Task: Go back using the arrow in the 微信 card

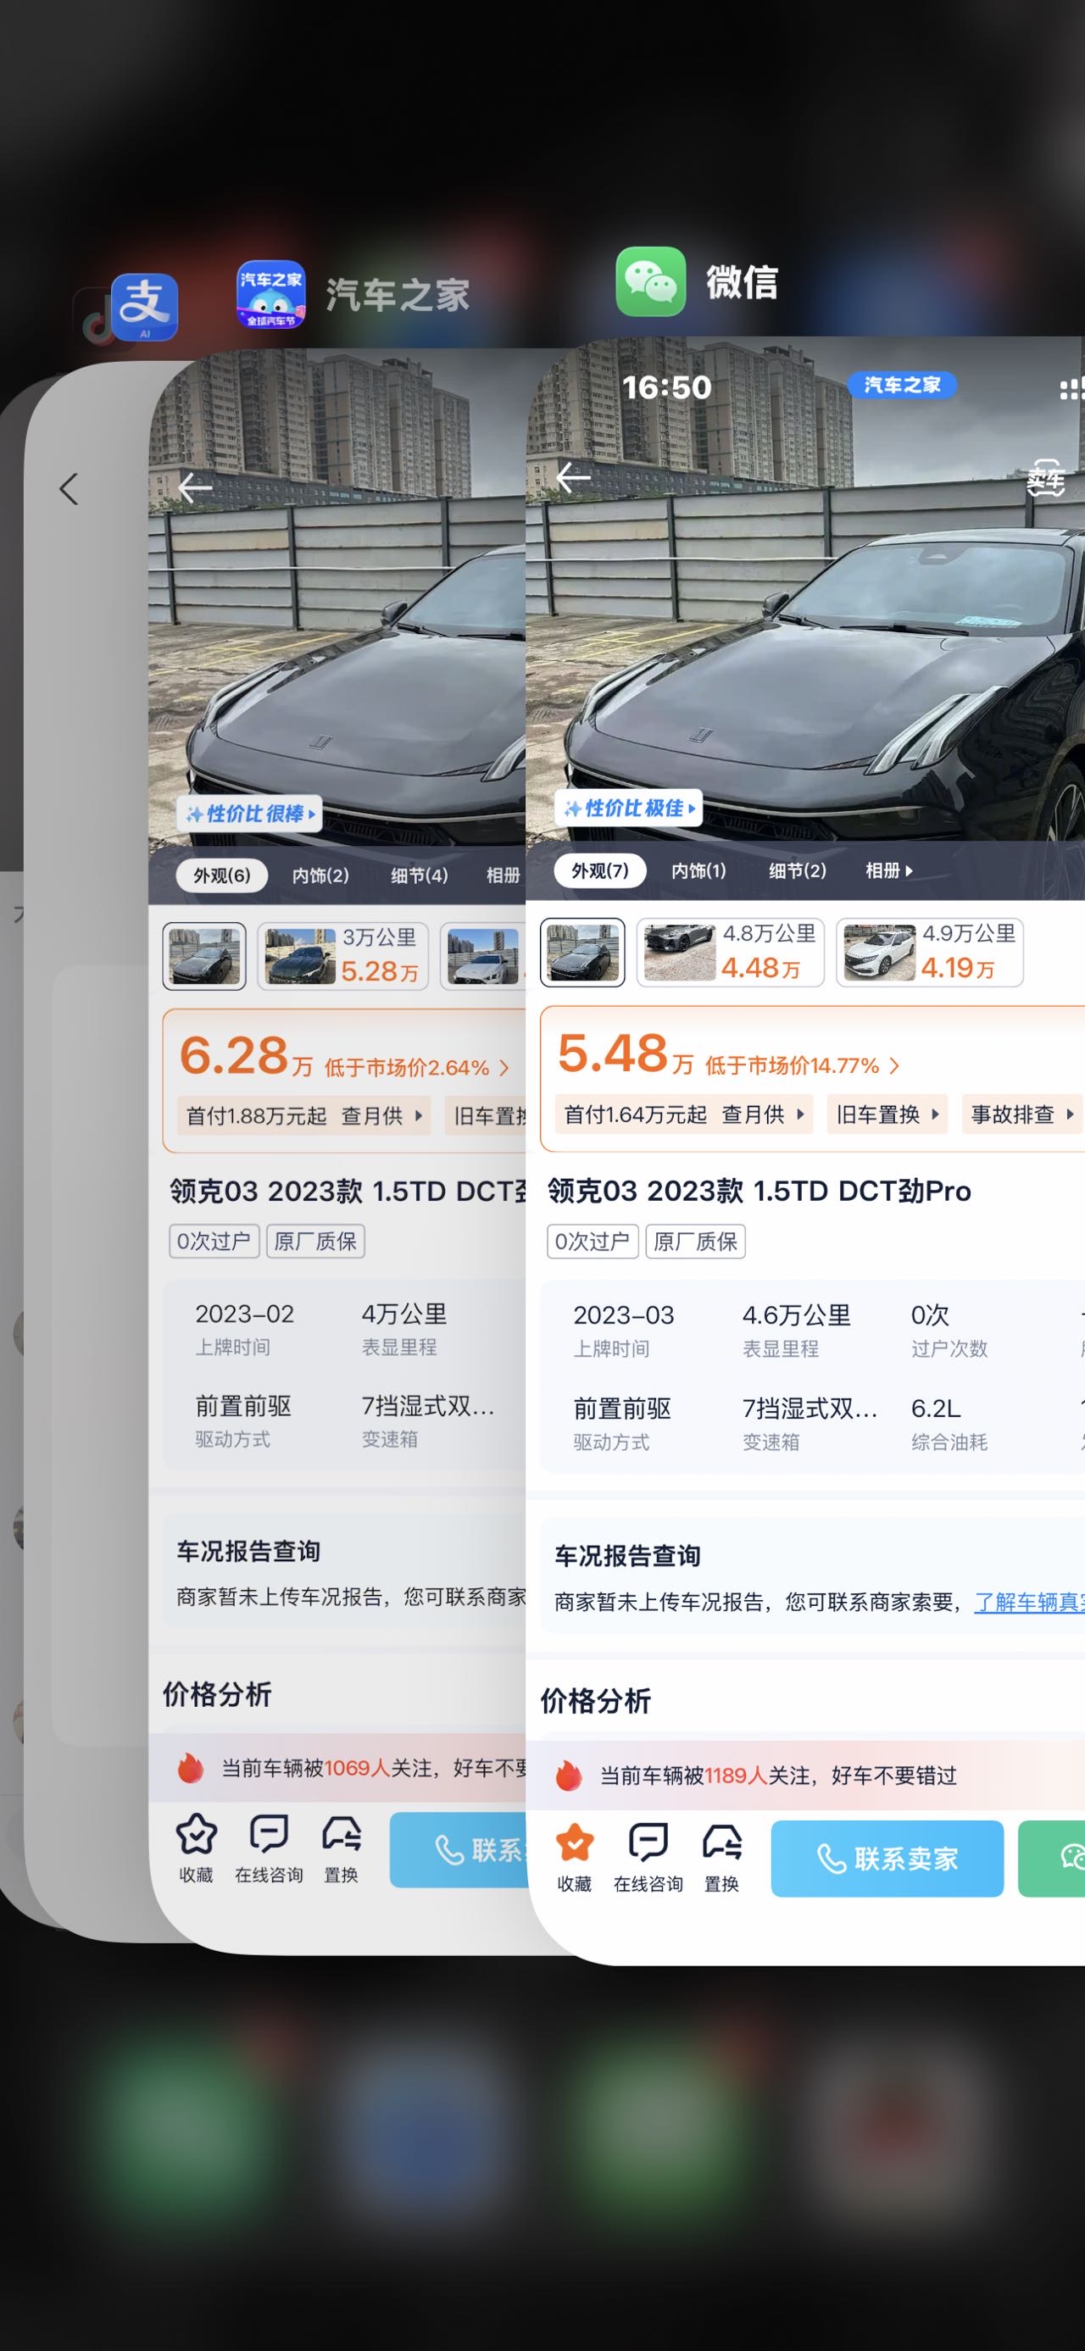Action: 573,476
